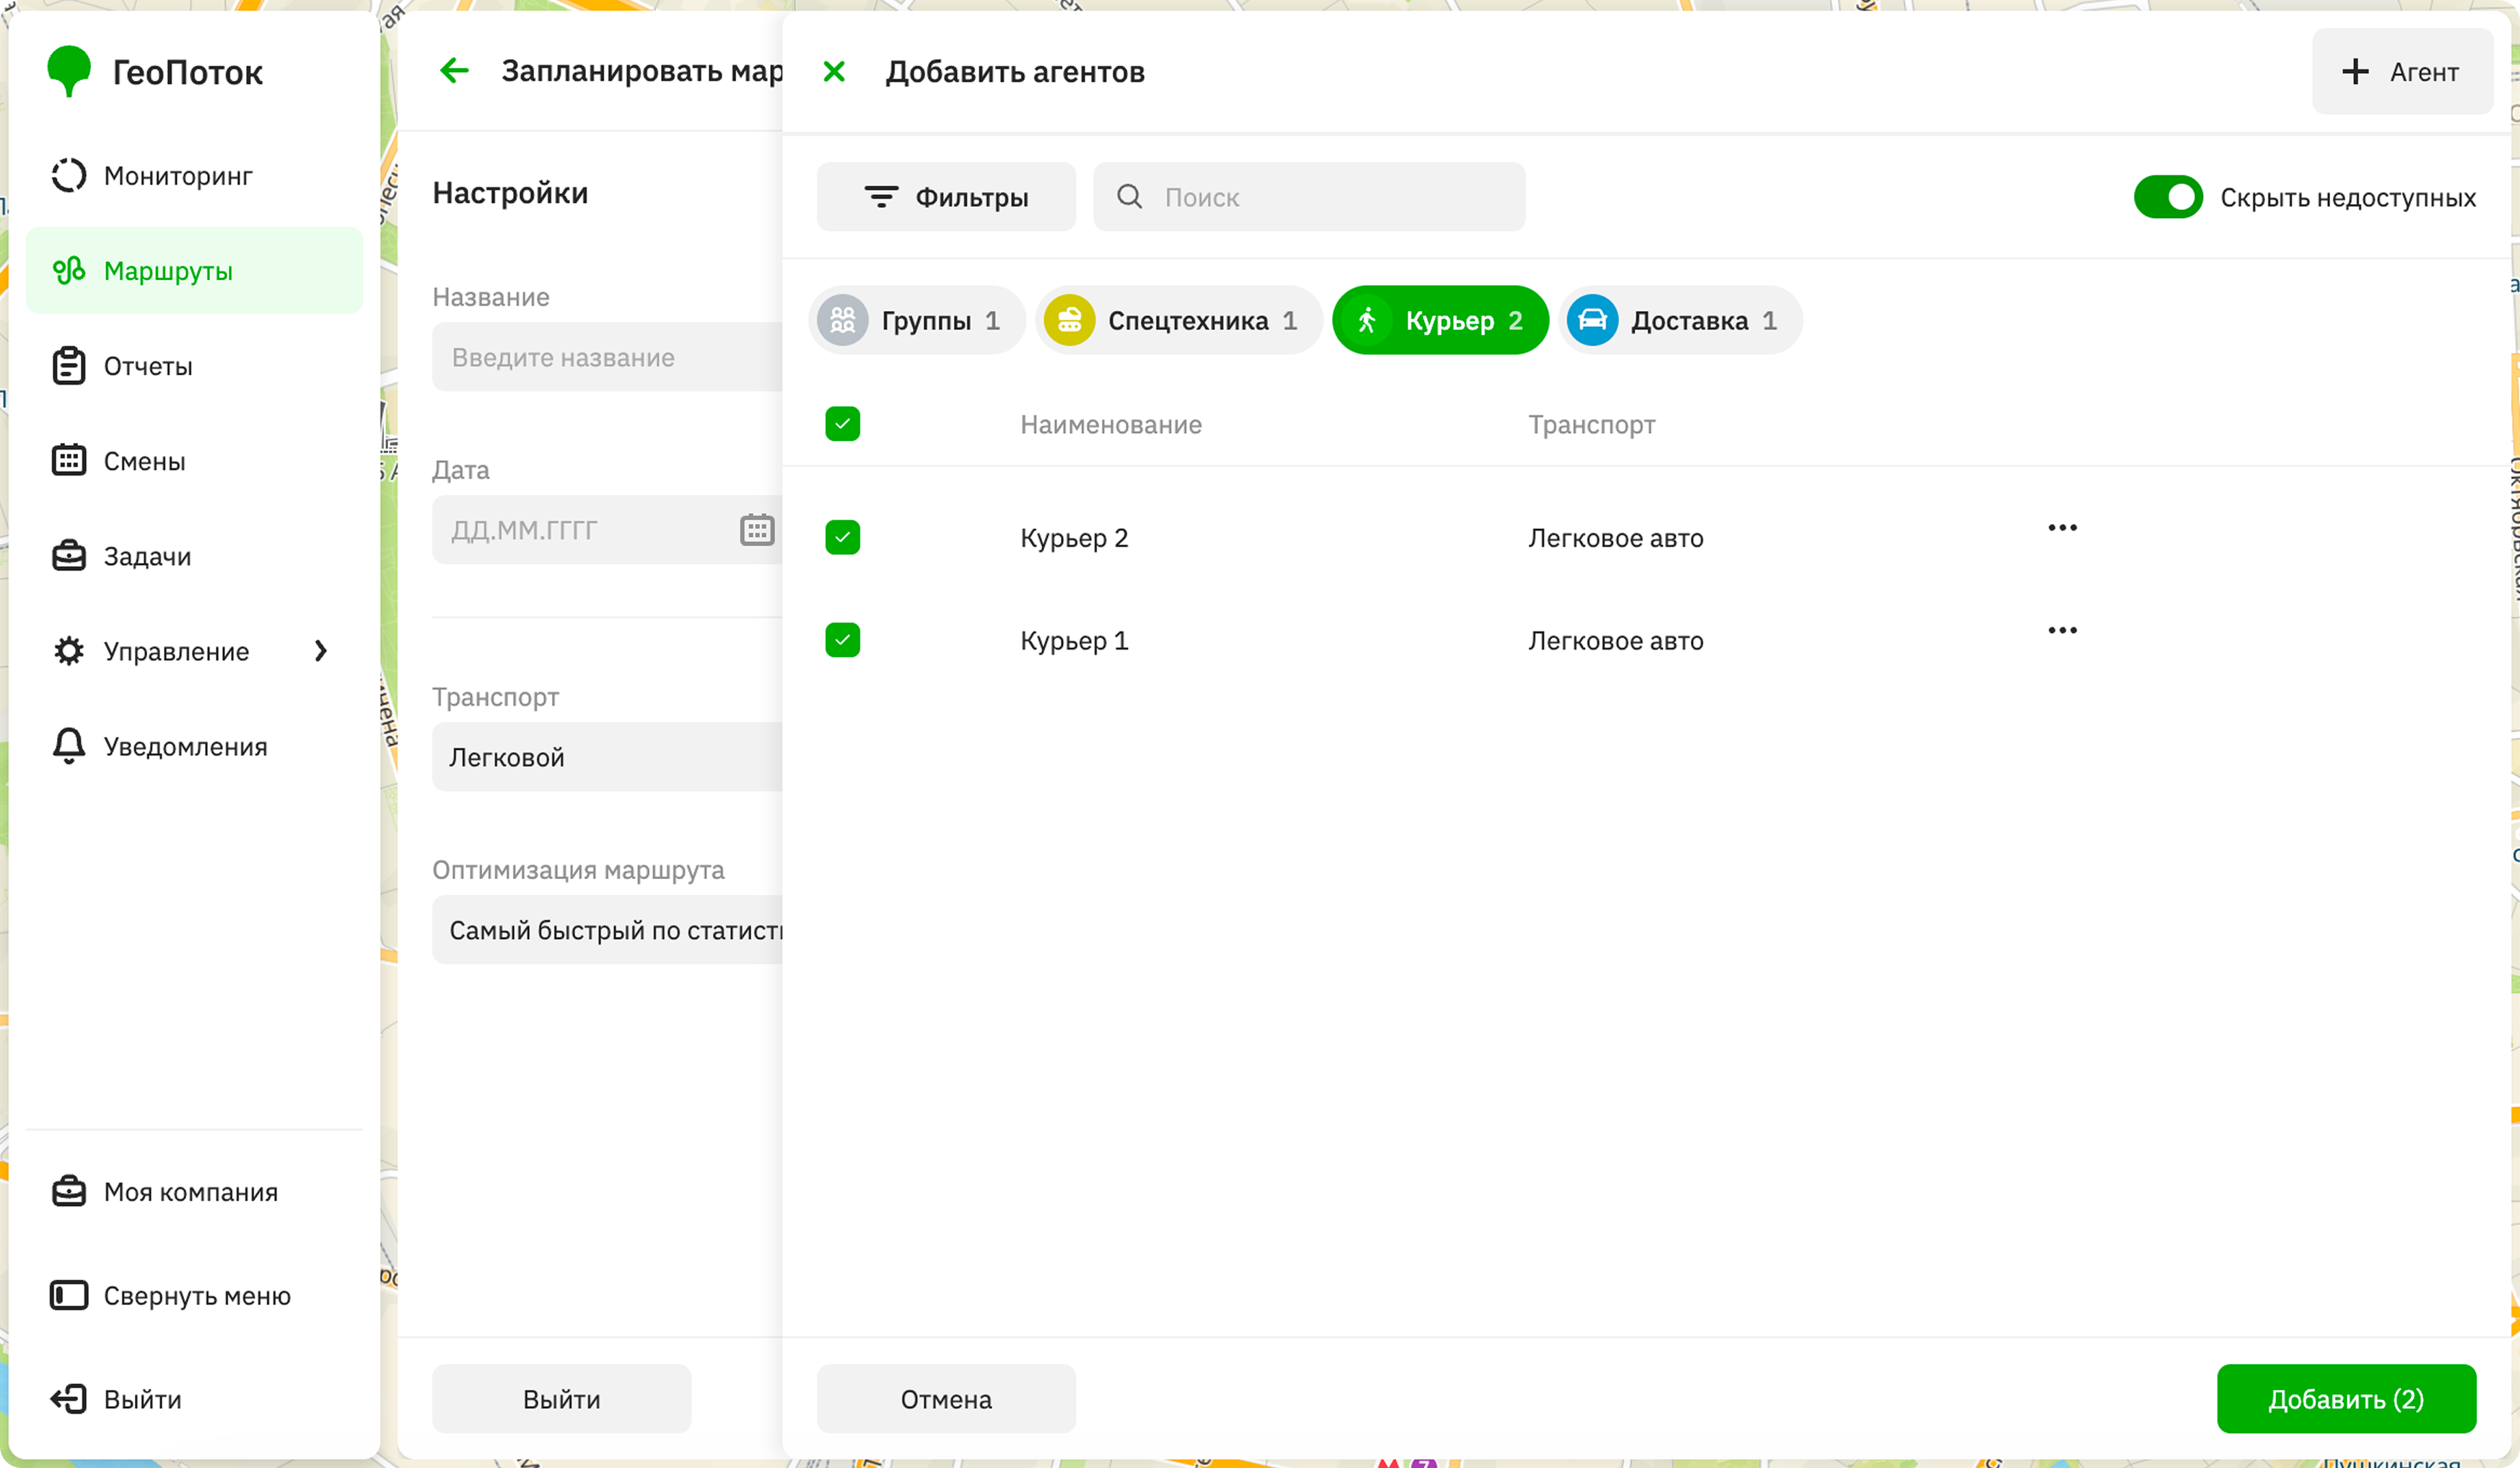Go back with the green arrow icon
Viewport: 2520px width, 1468px height.
point(455,71)
